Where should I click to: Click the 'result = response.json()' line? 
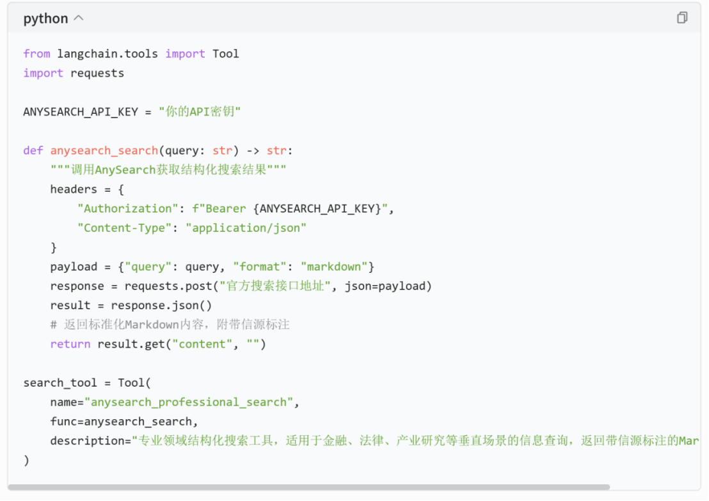tap(131, 305)
